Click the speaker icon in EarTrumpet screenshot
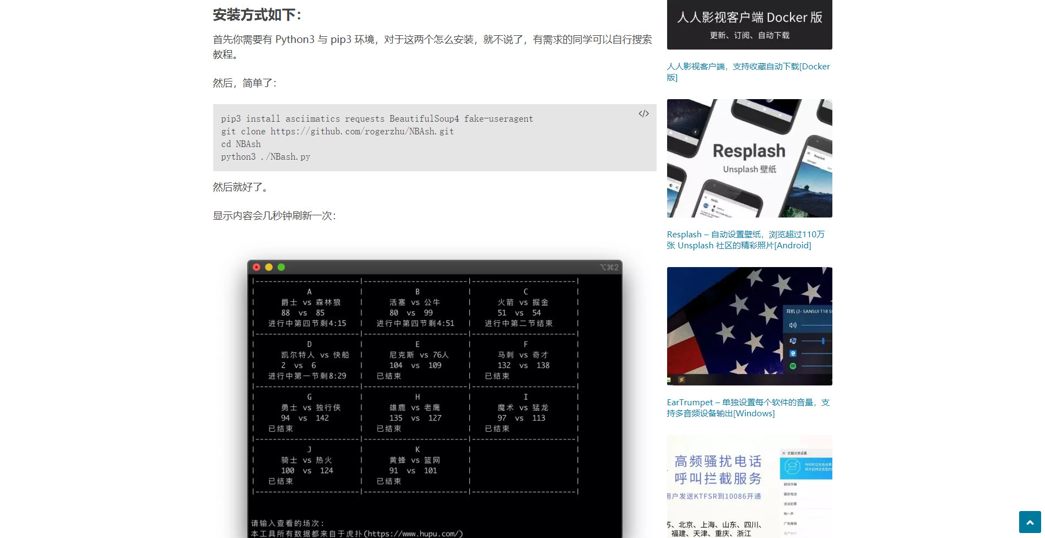 [x=793, y=325]
